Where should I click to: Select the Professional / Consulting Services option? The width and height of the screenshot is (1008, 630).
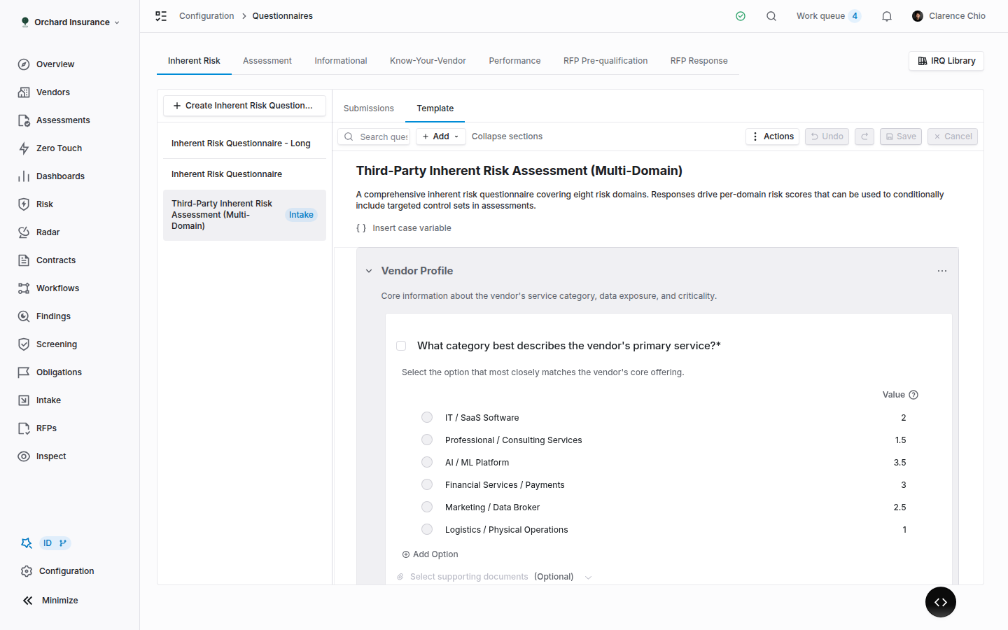427,440
